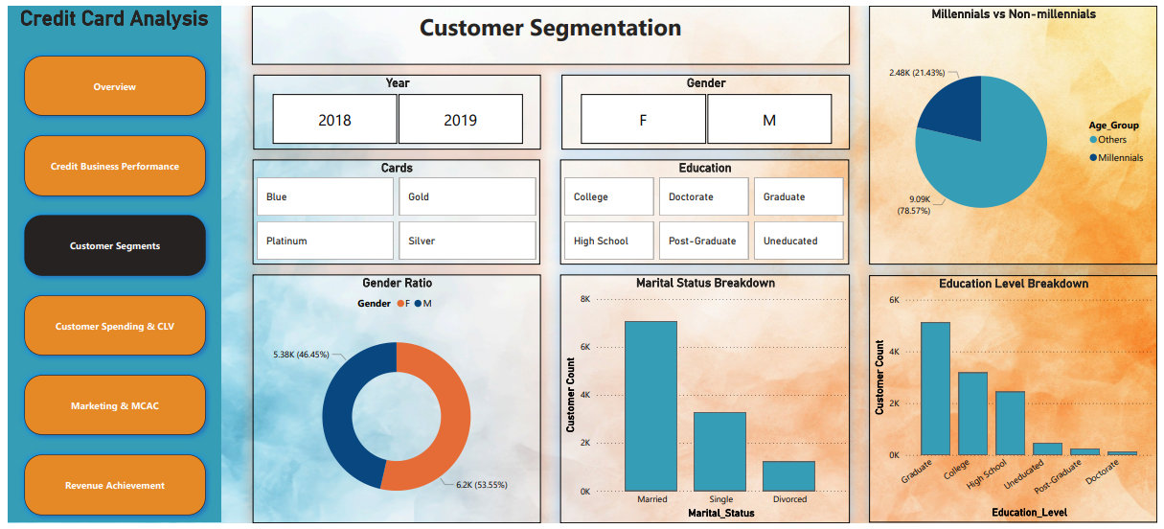
Task: Click the Others legend color dot
Action: coord(1093,140)
